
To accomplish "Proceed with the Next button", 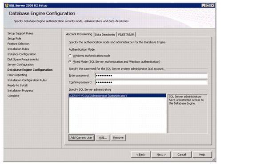I will [161, 154].
